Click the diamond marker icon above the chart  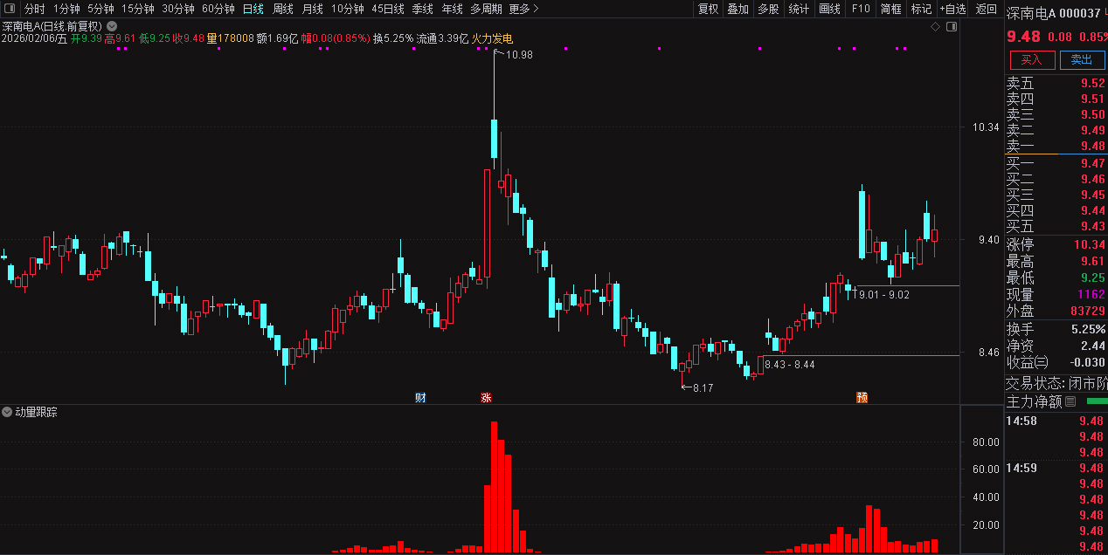(935, 27)
